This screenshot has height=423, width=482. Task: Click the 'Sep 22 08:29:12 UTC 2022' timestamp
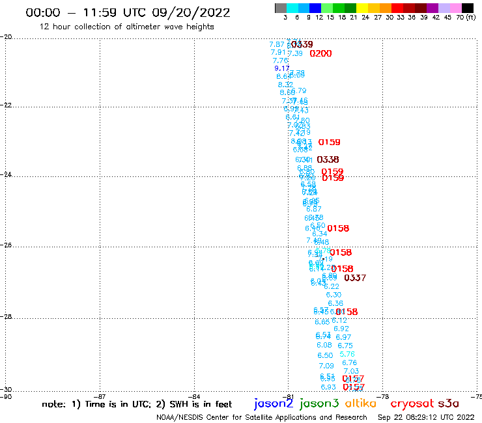pyautogui.click(x=426, y=417)
